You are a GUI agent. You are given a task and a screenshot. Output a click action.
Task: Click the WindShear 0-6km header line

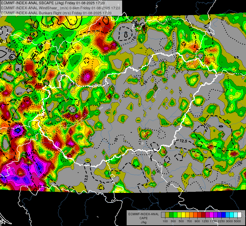pyautogui.click(x=60, y=8)
